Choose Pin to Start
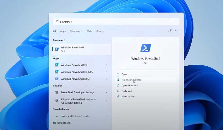Screen dimensions: 223x130 coord(127,91)
